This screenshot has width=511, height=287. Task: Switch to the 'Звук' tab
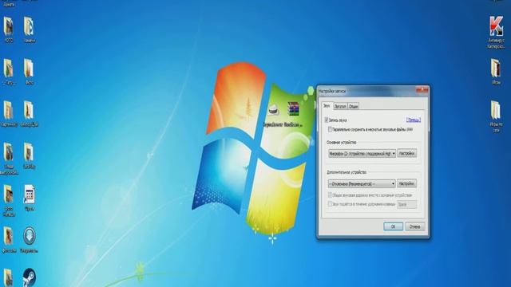pos(327,106)
